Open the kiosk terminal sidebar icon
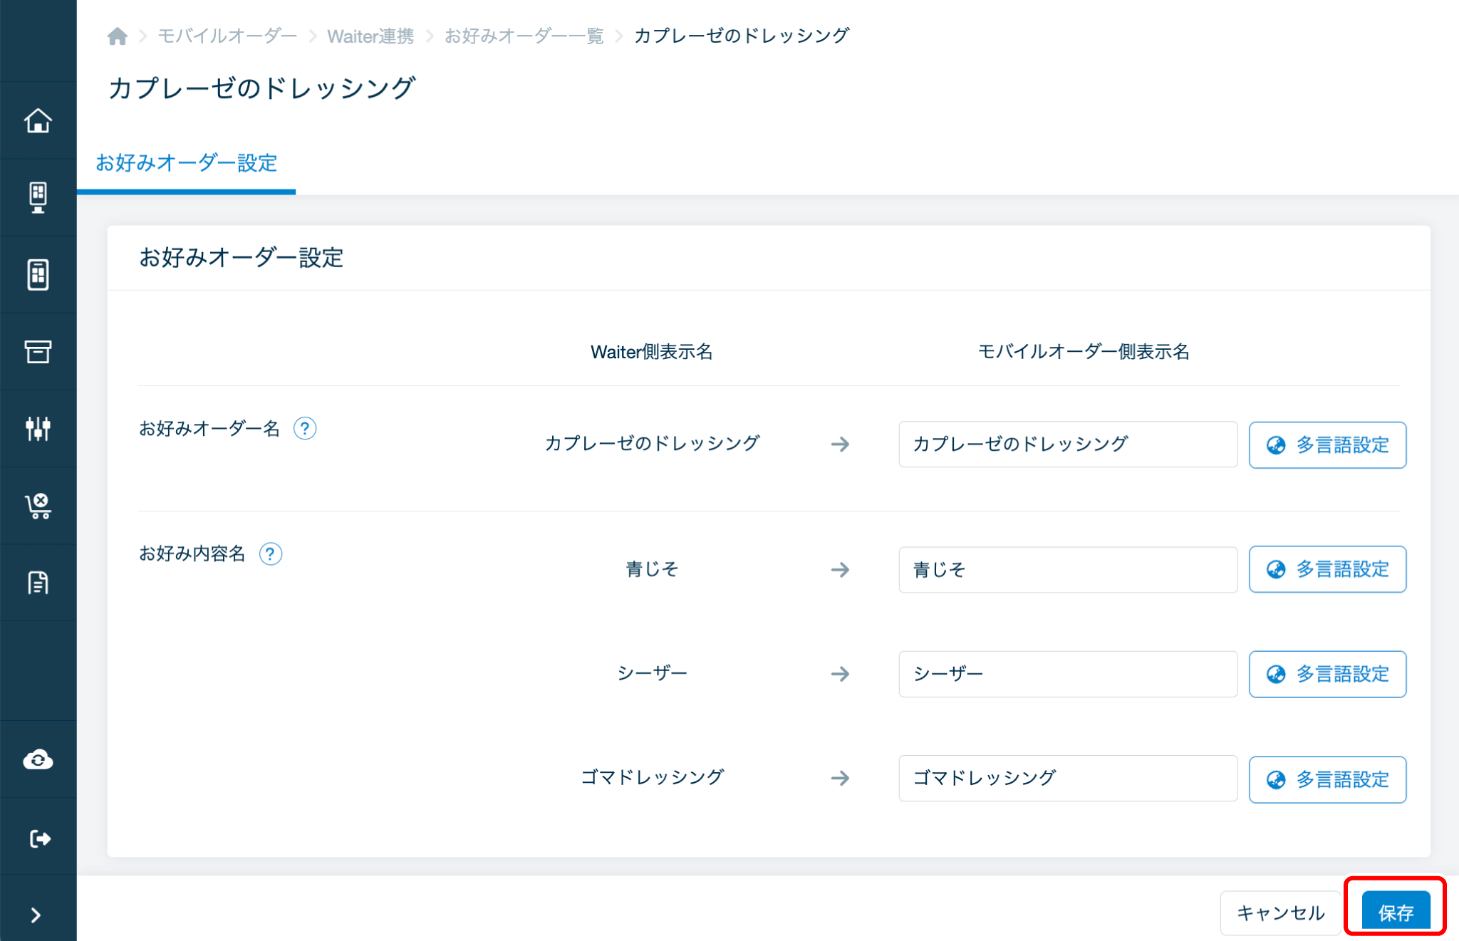Screen dimensions: 1459x941 click(x=38, y=197)
